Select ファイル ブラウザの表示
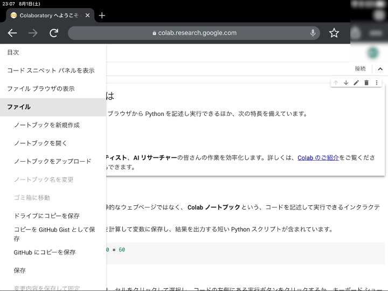The image size is (388, 291). [53, 88]
